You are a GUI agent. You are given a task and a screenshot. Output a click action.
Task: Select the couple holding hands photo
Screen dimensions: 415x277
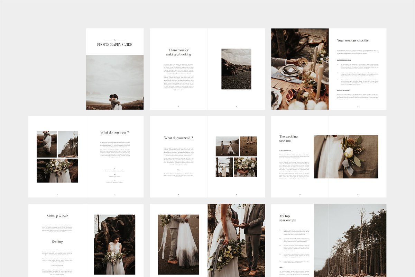coord(236,240)
